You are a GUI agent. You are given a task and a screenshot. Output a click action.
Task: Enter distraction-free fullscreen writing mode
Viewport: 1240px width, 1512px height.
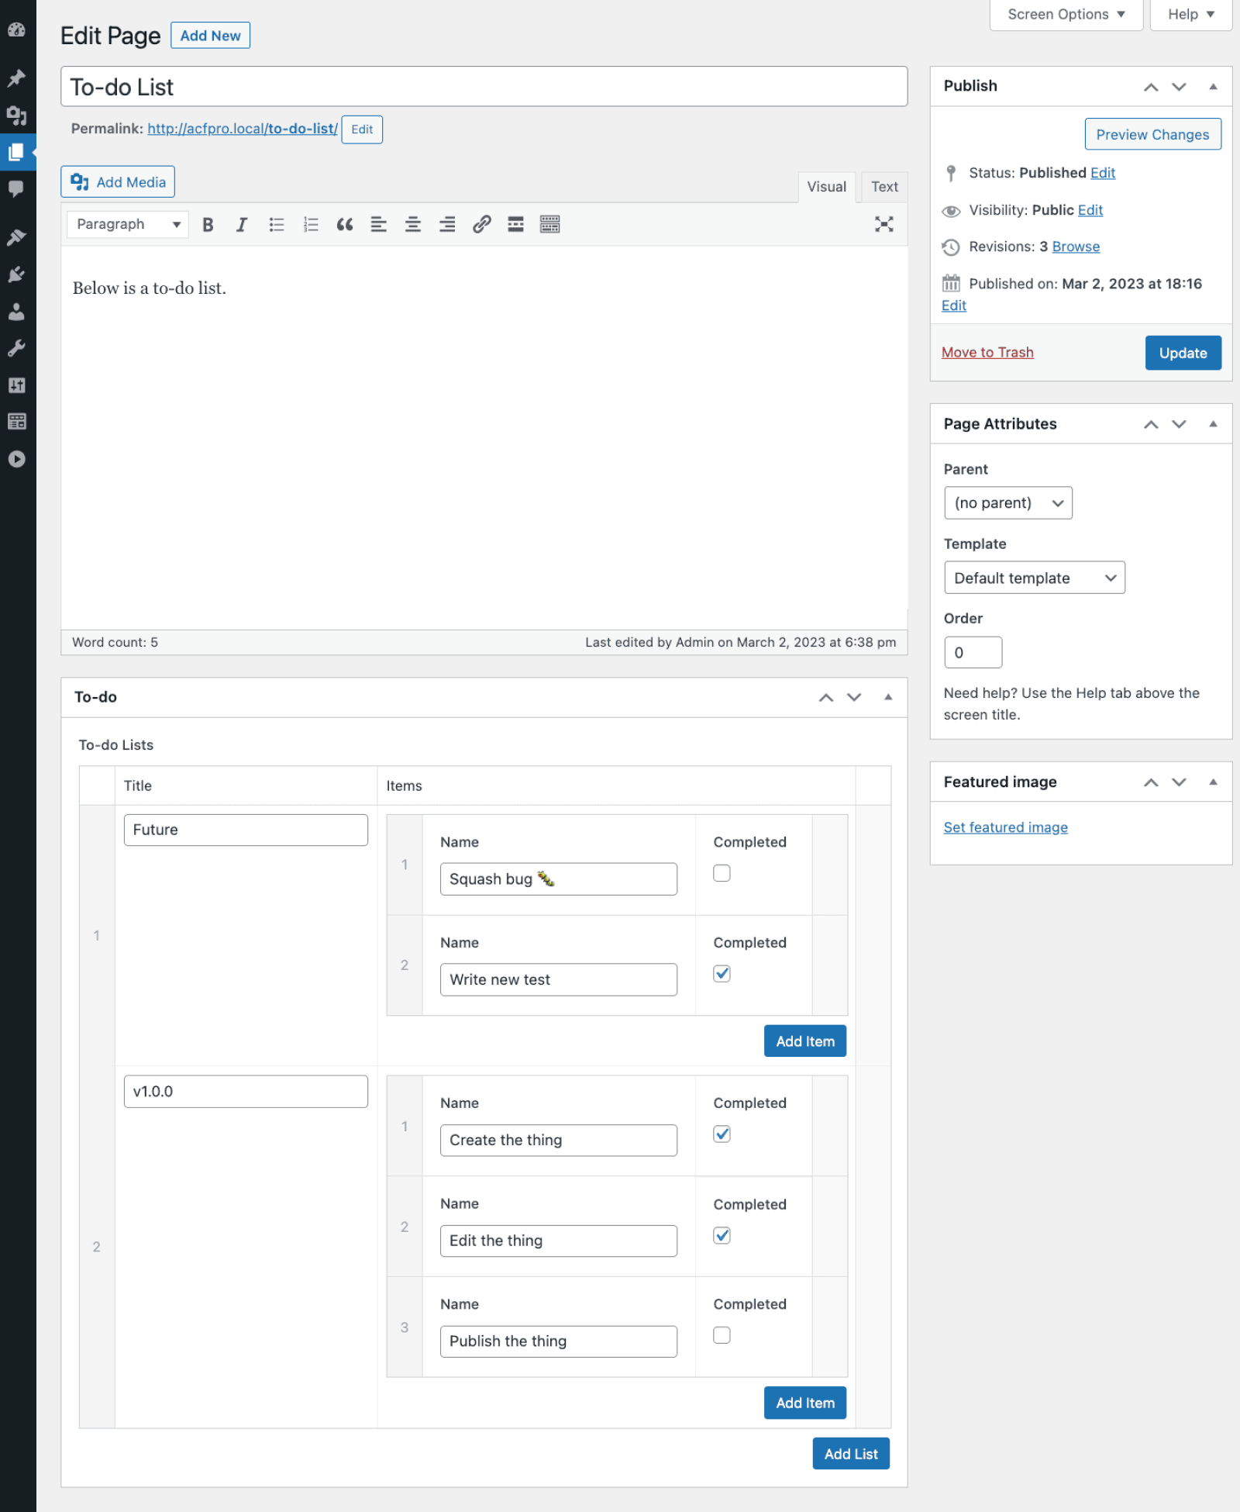(883, 224)
